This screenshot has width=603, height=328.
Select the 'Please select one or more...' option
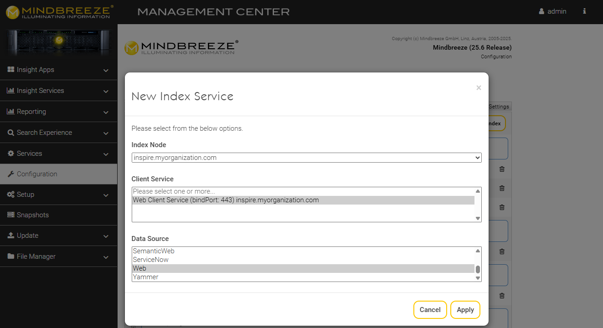pyautogui.click(x=303, y=191)
